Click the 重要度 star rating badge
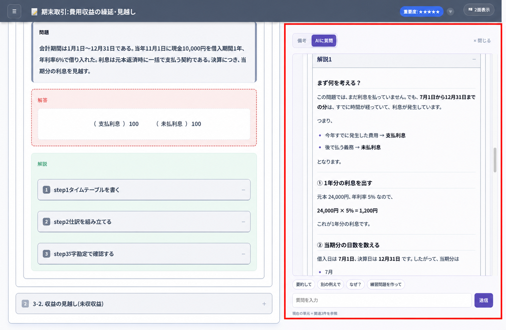Viewport: 506px width, 330px height. pyautogui.click(x=421, y=12)
